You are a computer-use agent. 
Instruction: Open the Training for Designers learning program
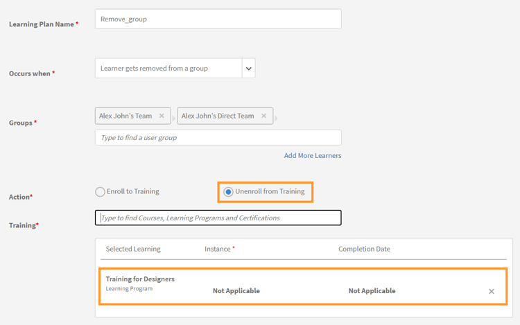[140, 279]
